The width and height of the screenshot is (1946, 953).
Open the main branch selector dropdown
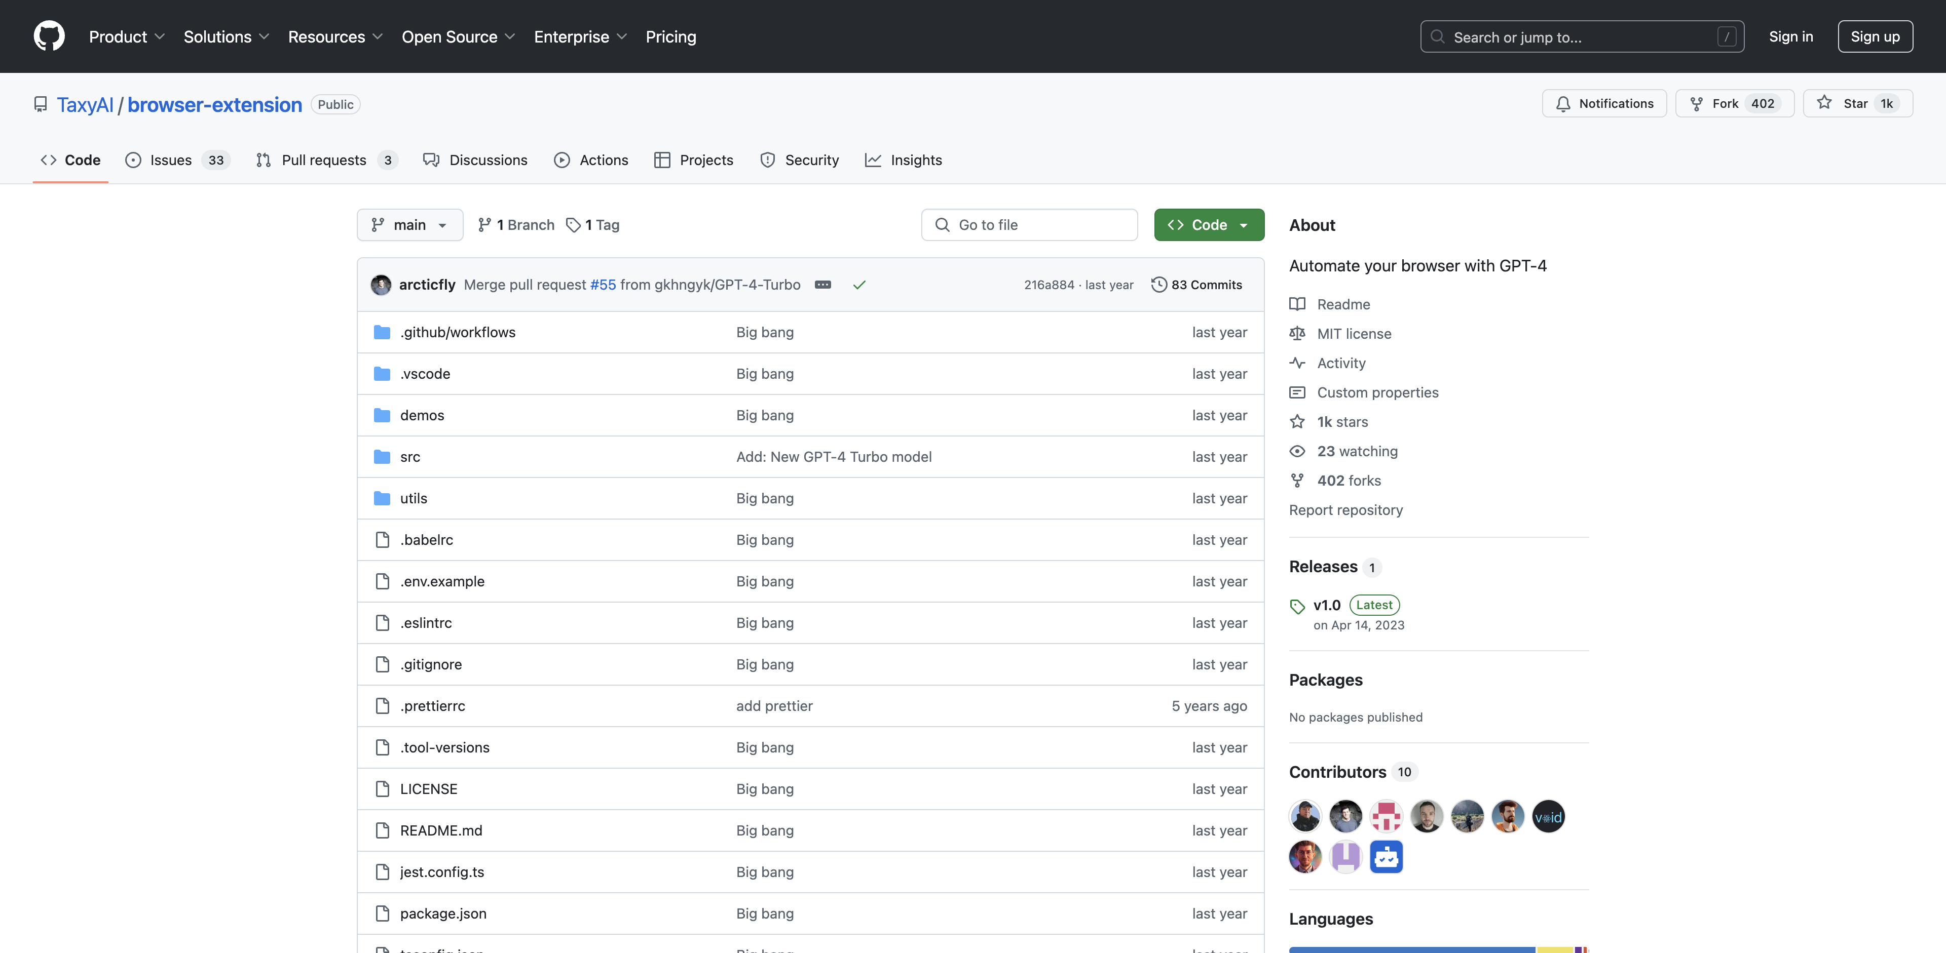(409, 225)
